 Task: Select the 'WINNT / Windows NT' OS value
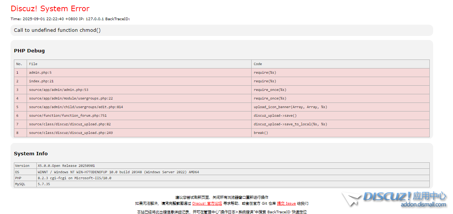point(233,172)
